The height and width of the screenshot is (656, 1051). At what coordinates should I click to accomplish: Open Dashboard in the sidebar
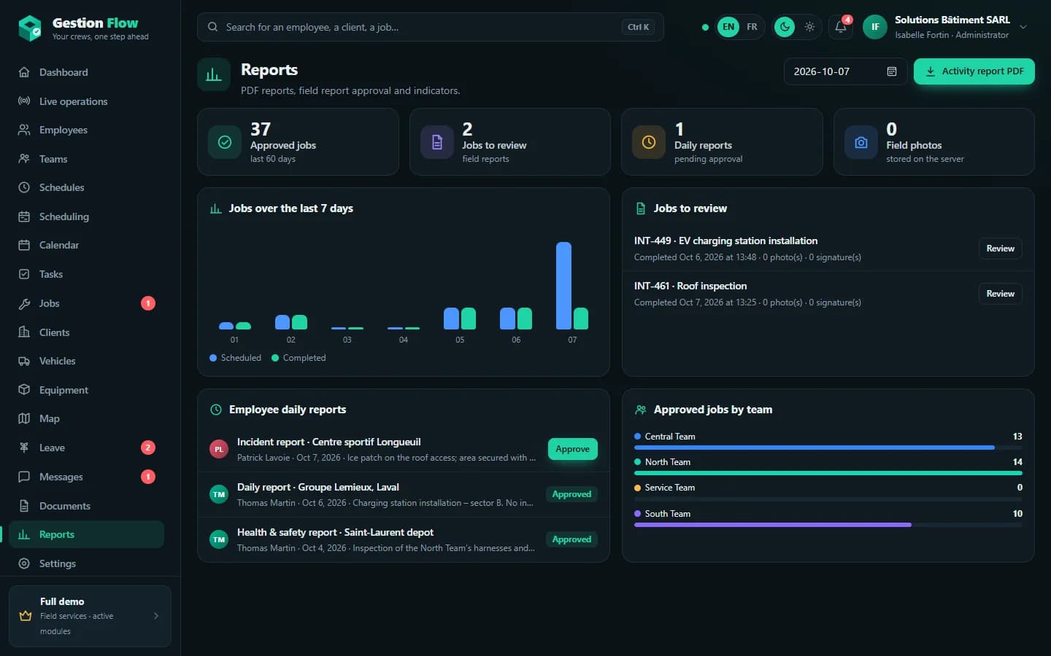(x=86, y=72)
